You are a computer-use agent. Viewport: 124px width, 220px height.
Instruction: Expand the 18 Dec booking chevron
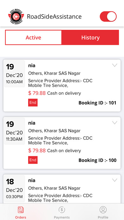point(115,180)
